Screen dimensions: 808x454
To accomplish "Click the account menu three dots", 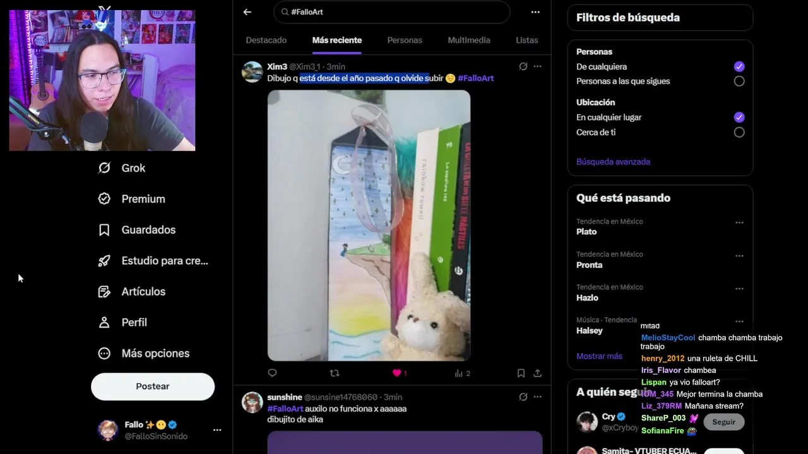I will click(x=217, y=430).
